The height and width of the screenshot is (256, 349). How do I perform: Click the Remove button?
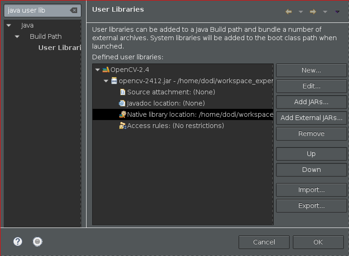pyautogui.click(x=312, y=134)
